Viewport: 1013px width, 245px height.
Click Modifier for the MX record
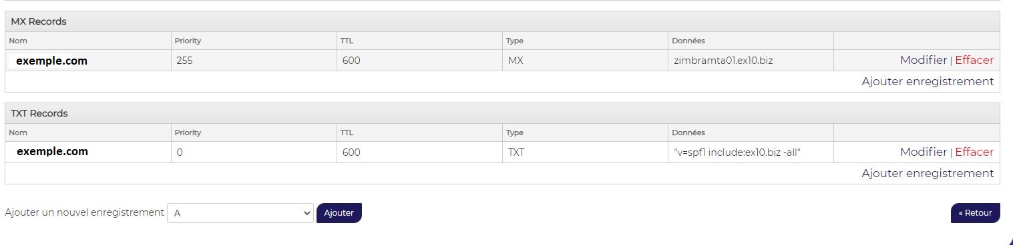(923, 61)
